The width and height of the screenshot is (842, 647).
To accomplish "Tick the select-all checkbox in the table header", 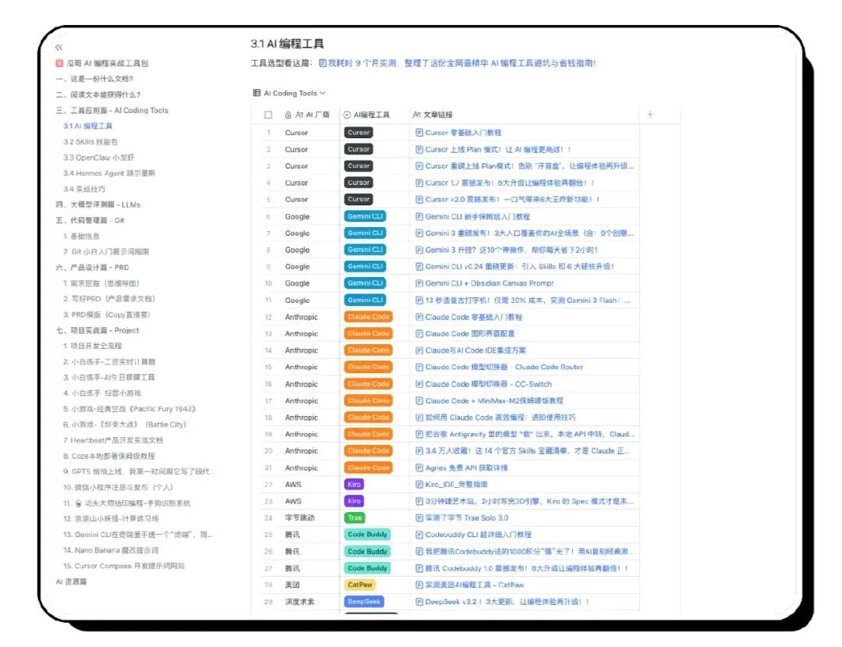I will click(268, 115).
